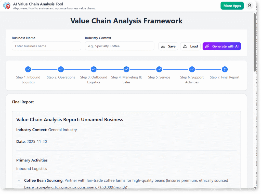
Task: Click the AI Value Chain Analysis Tool logo icon
Action: (x=6, y=6)
